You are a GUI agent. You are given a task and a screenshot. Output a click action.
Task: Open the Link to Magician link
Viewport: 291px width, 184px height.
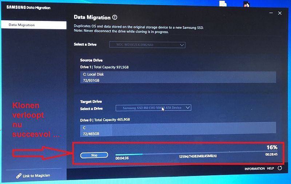click(36, 176)
